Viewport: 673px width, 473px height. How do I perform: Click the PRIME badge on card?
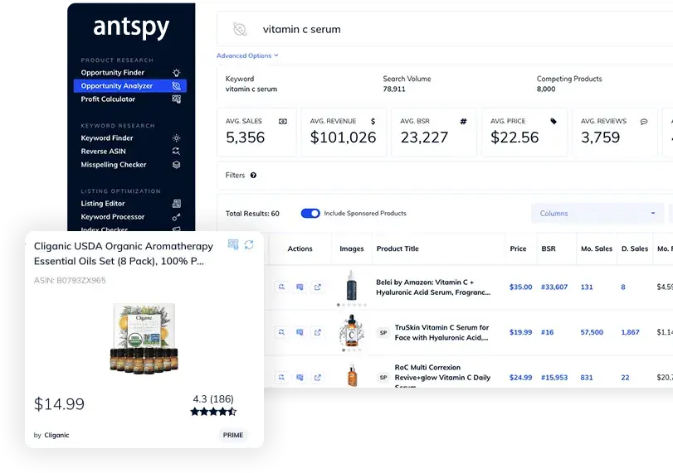(x=233, y=435)
